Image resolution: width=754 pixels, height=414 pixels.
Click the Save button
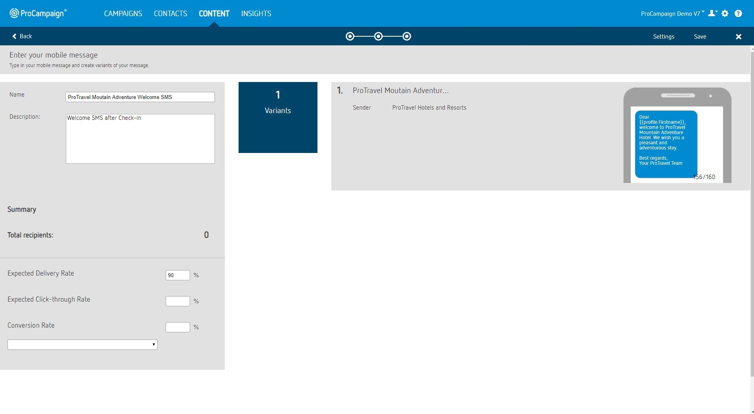click(x=700, y=37)
